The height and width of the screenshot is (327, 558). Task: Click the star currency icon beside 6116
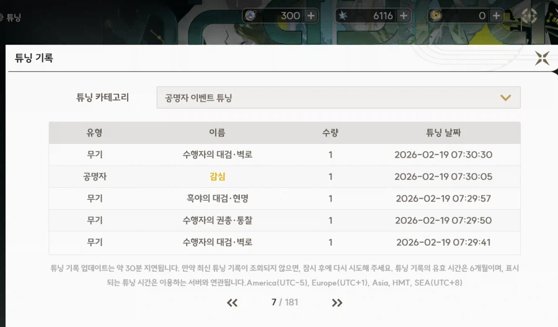(343, 16)
